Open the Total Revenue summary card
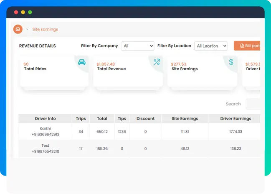271x194 pixels. 128,72
